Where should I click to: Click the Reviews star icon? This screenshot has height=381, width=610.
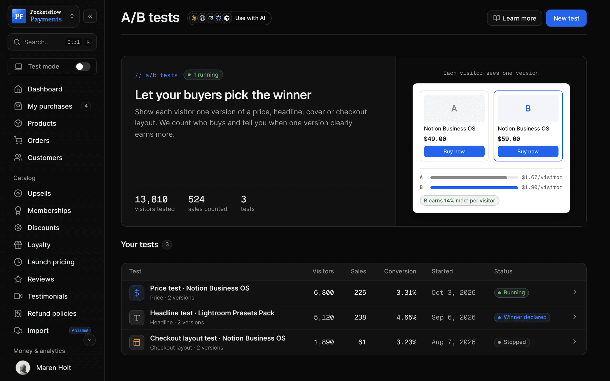click(x=18, y=279)
